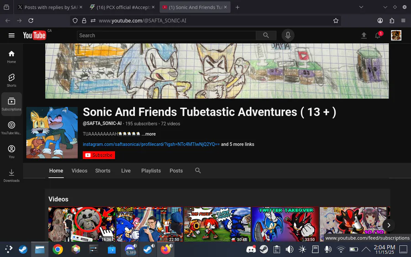Open screen brightness control in the tray
This screenshot has height=257, width=411.
pos(302,249)
